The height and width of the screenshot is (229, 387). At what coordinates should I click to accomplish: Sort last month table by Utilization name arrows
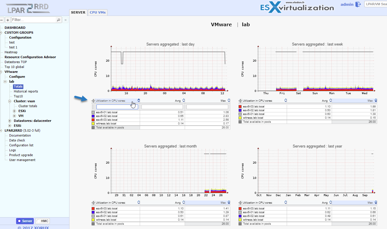[139, 202]
